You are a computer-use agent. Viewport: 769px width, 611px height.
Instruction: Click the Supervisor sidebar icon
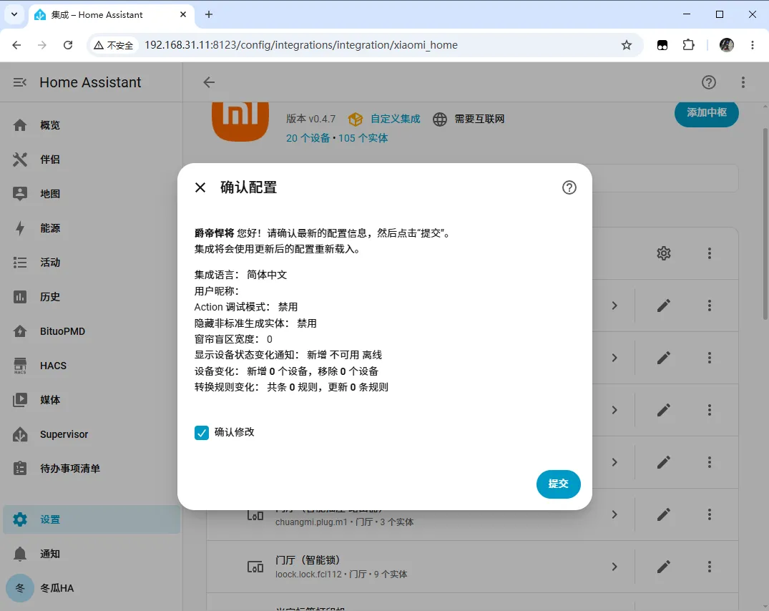tap(20, 434)
